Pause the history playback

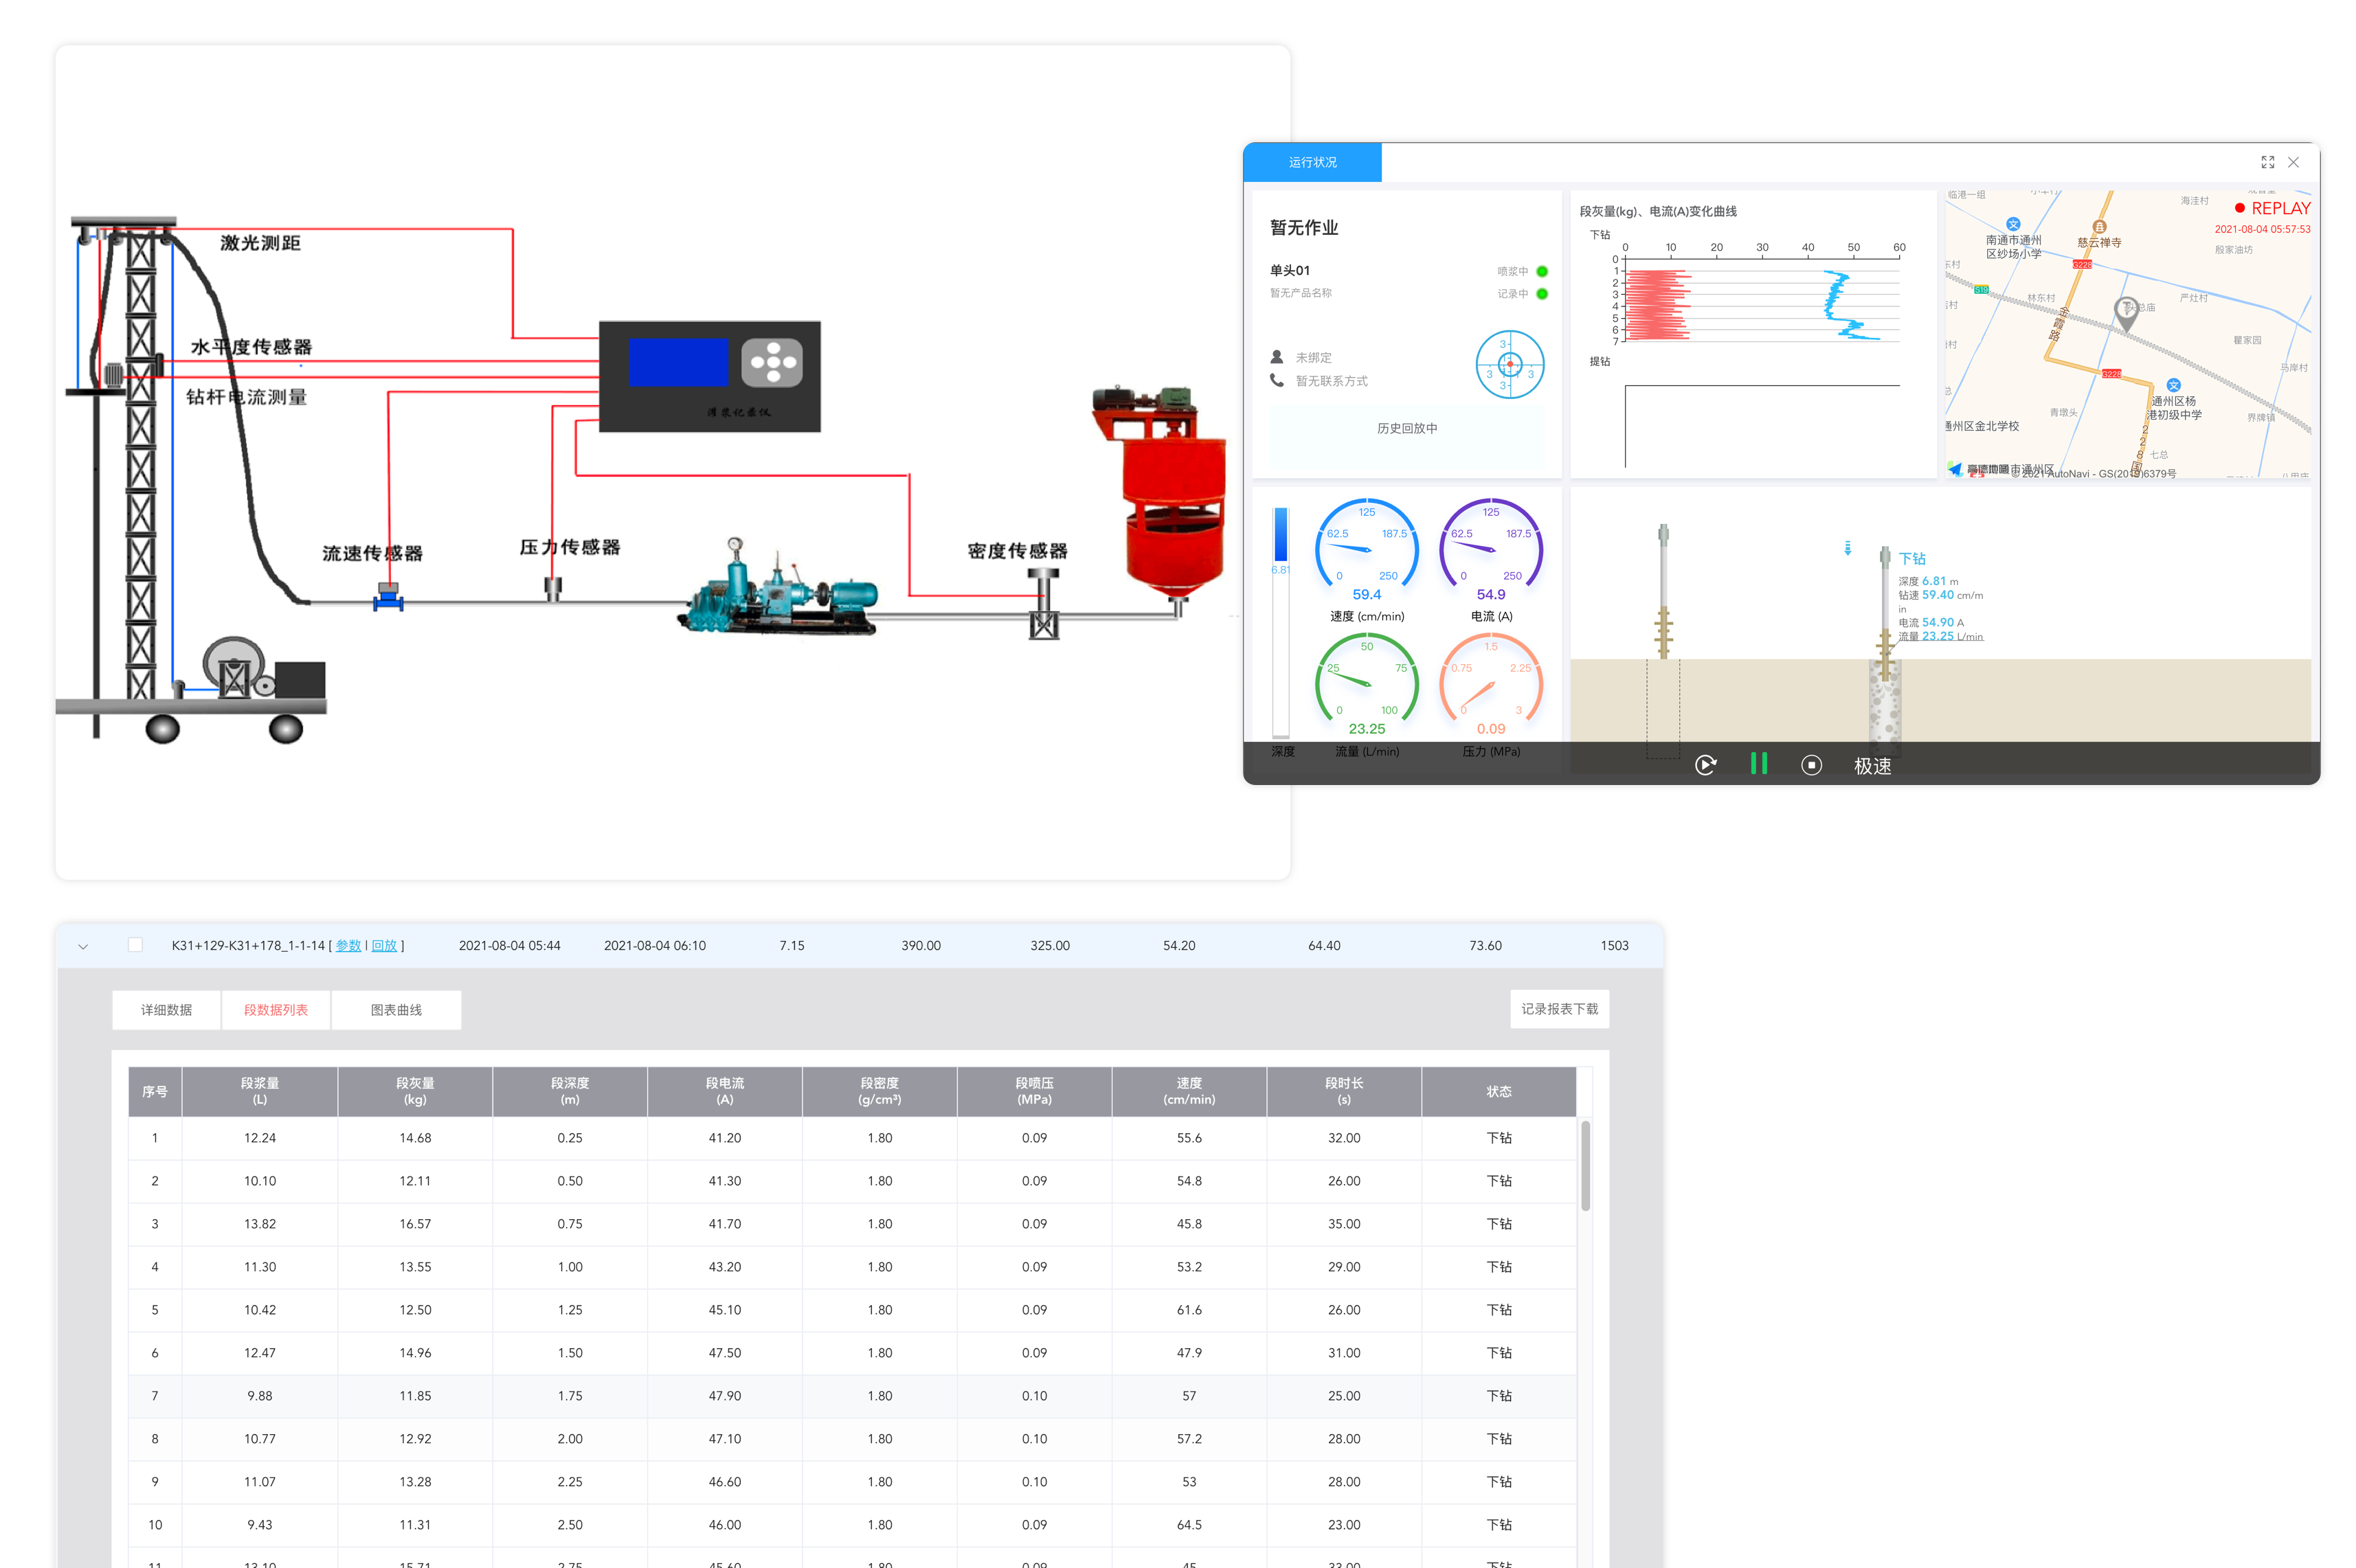point(1758,764)
